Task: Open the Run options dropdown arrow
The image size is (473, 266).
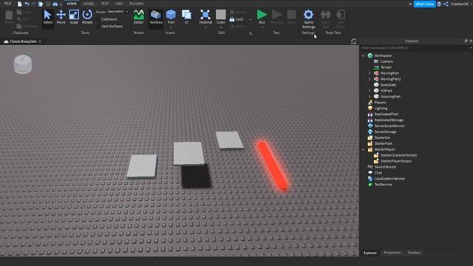Action: pos(262,28)
